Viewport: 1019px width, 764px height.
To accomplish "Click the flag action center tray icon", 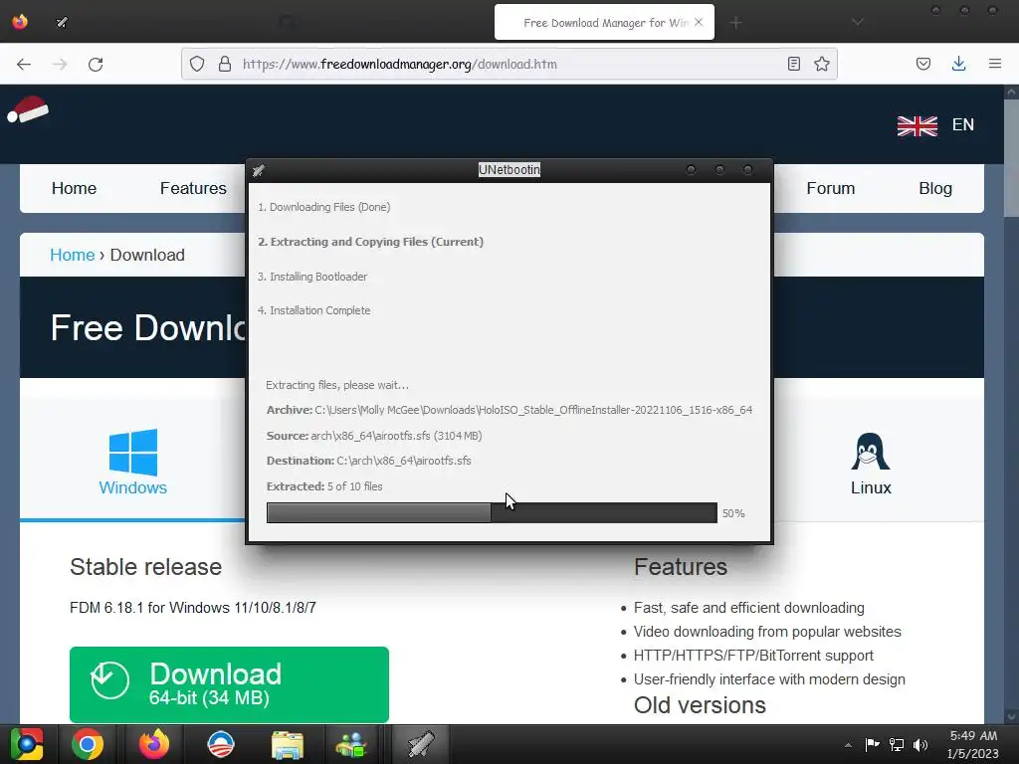I will 872,744.
